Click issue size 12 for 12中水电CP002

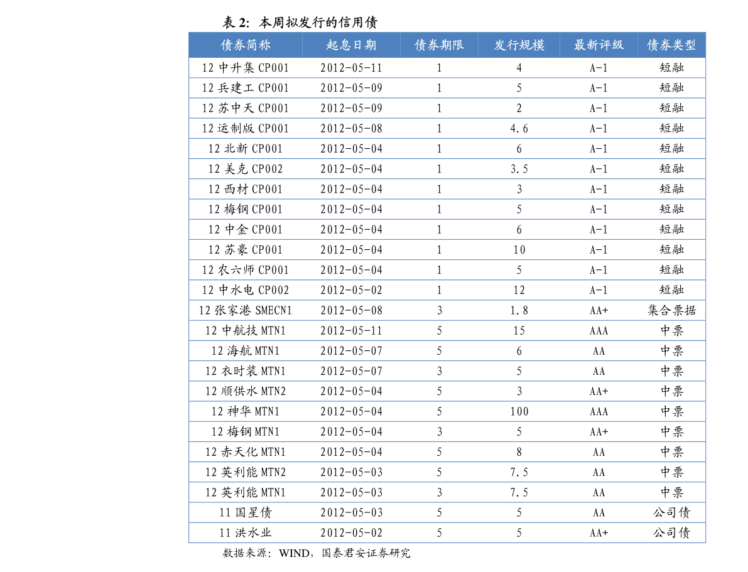(519, 290)
